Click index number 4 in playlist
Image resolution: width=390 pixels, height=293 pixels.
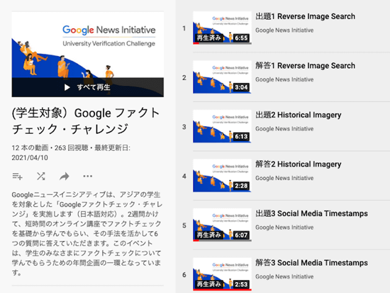coord(184,176)
